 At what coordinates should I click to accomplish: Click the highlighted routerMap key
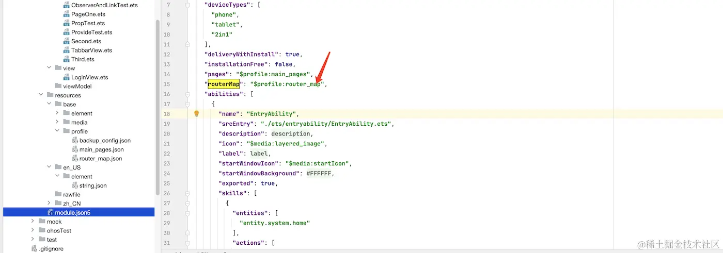[x=223, y=84]
